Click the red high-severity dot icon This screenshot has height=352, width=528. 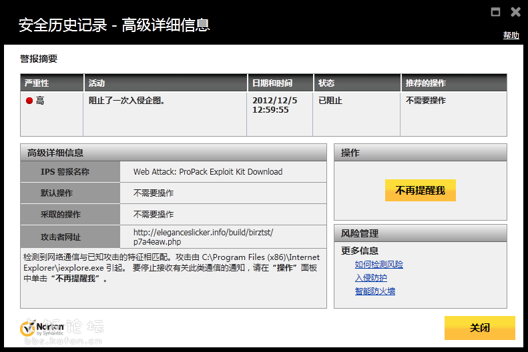[x=29, y=101]
